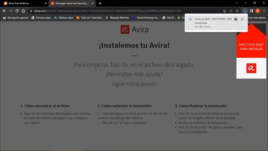Switch to the Avira Free Antivirus tab

tap(25, 3)
